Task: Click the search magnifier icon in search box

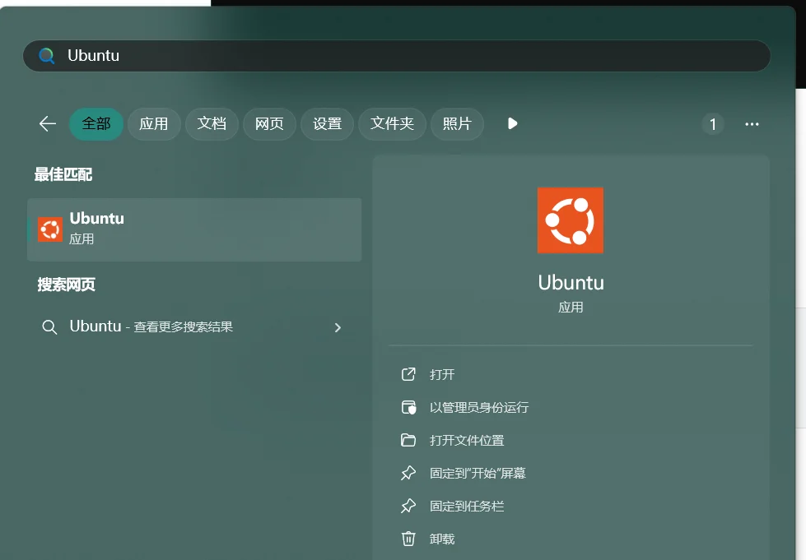Action: 47,56
